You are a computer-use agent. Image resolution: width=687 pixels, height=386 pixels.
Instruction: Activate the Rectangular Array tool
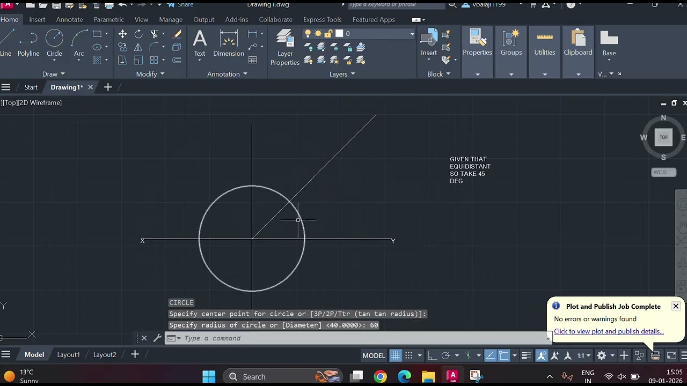(155, 60)
